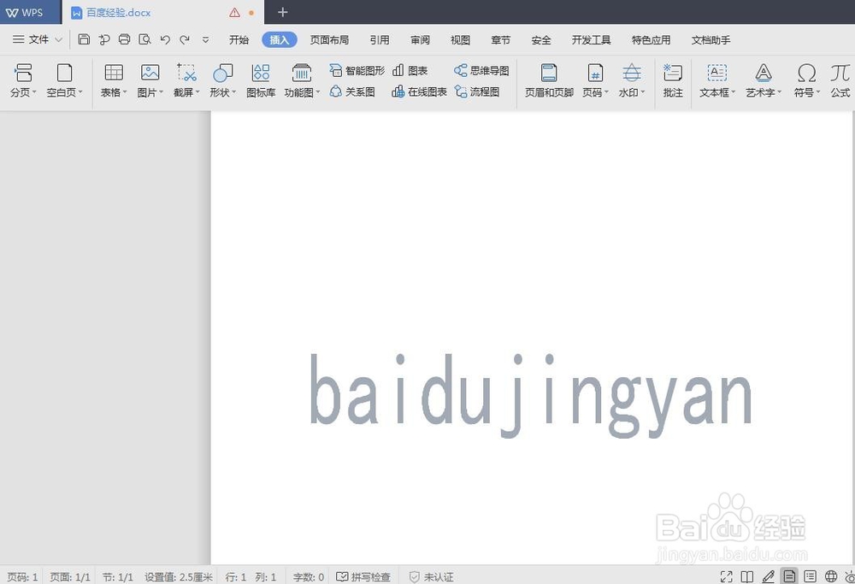This screenshot has height=584, width=855.
Task: Toggle spell check (拼写检查) in status bar
Action: pyautogui.click(x=363, y=576)
